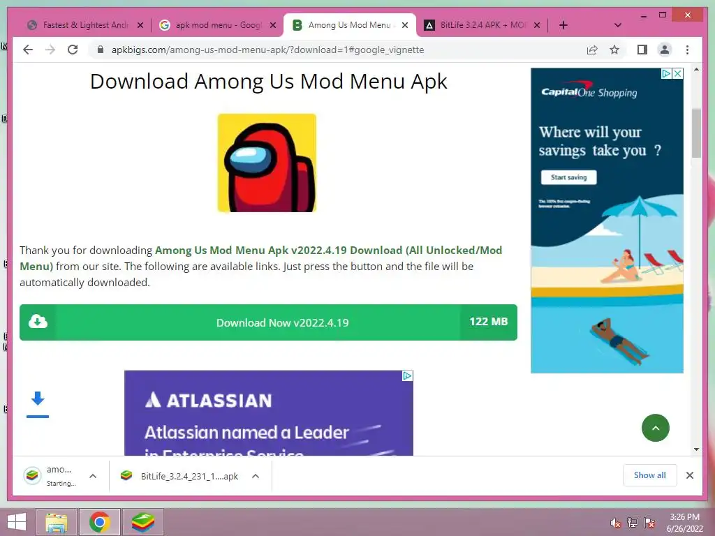Launch BlueStacks from the taskbar

click(142, 522)
